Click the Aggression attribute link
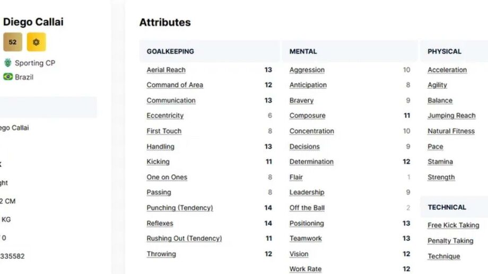The image size is (488, 274). (x=307, y=70)
